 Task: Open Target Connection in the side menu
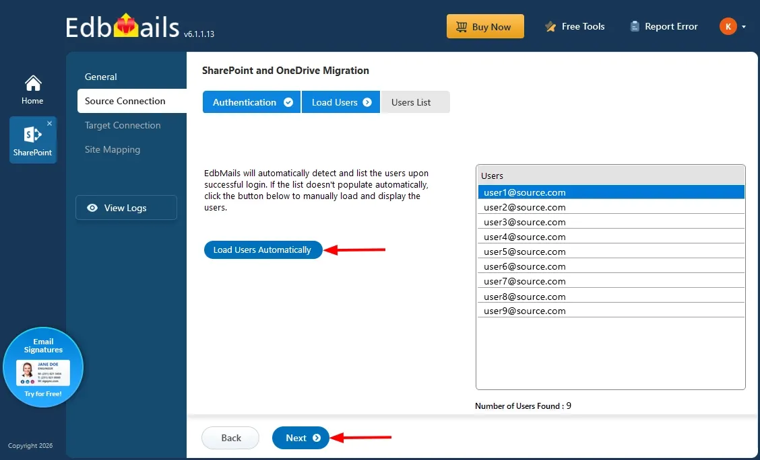[x=123, y=125]
